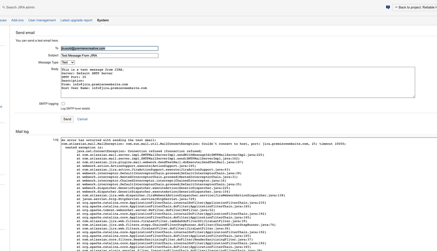Viewport: 437px width, 251px height.
Task: Click the search magnifier icon in JIRA admin
Action: (x=3, y=7)
